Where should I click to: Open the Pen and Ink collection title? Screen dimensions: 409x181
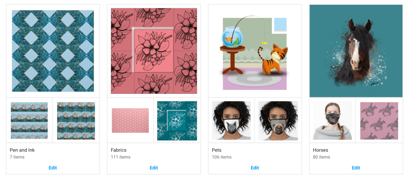point(22,150)
